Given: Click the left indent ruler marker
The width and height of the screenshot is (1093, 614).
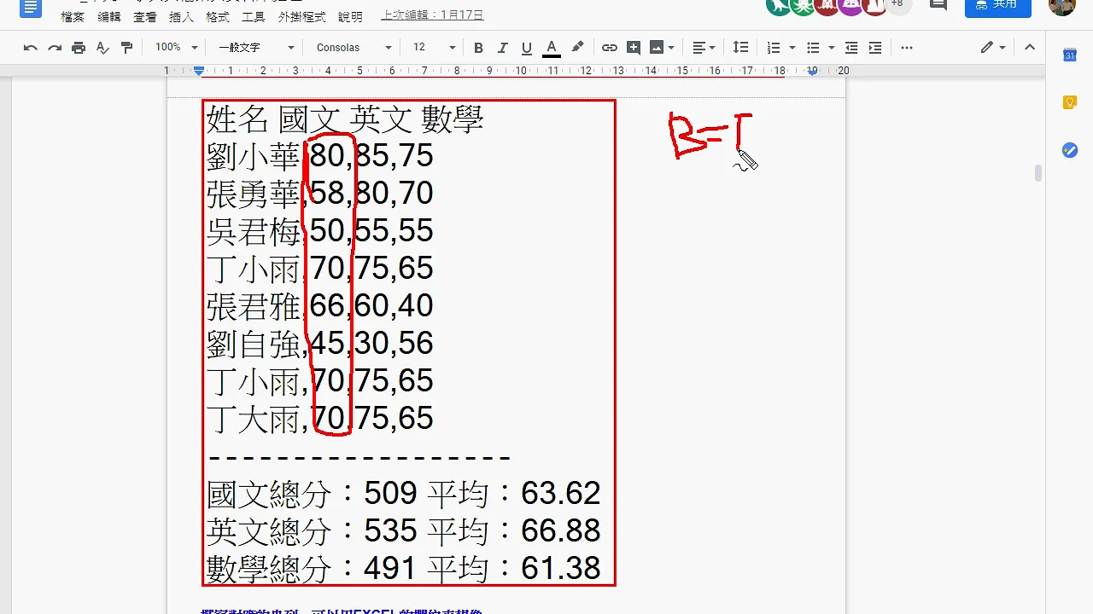Looking at the screenshot, I should pos(199,72).
